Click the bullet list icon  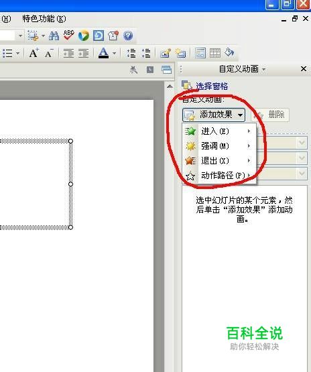point(7,53)
